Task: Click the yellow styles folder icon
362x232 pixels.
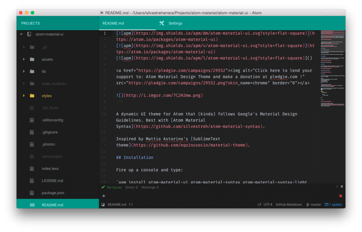Action: tap(32, 96)
